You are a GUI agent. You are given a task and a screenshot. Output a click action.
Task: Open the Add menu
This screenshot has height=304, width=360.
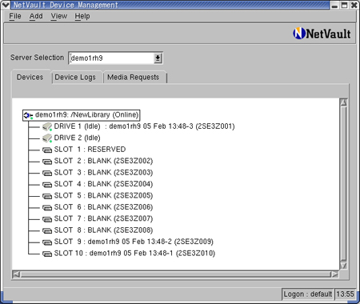pos(36,16)
